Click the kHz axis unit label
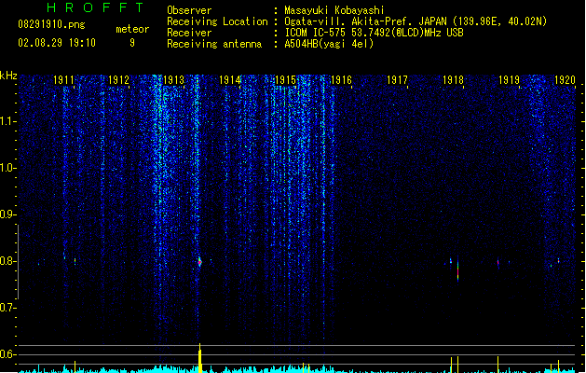Screen dimensions: 586x373 (x=8, y=76)
